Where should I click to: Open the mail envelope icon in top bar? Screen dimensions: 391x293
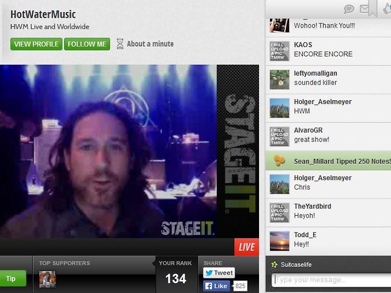point(364,9)
